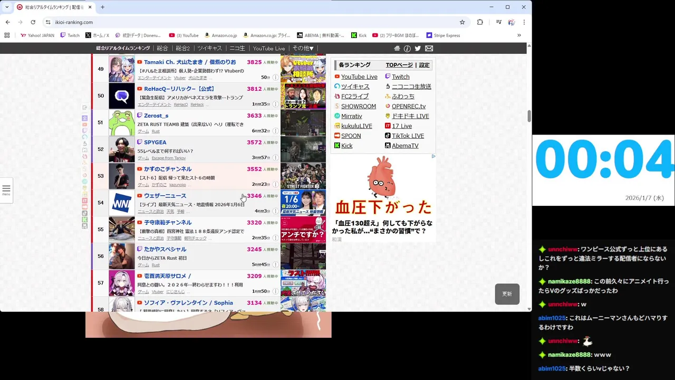The image size is (675, 380).
Task: Click the Rust tag under たかやスペシャル
Action: click(x=156, y=265)
